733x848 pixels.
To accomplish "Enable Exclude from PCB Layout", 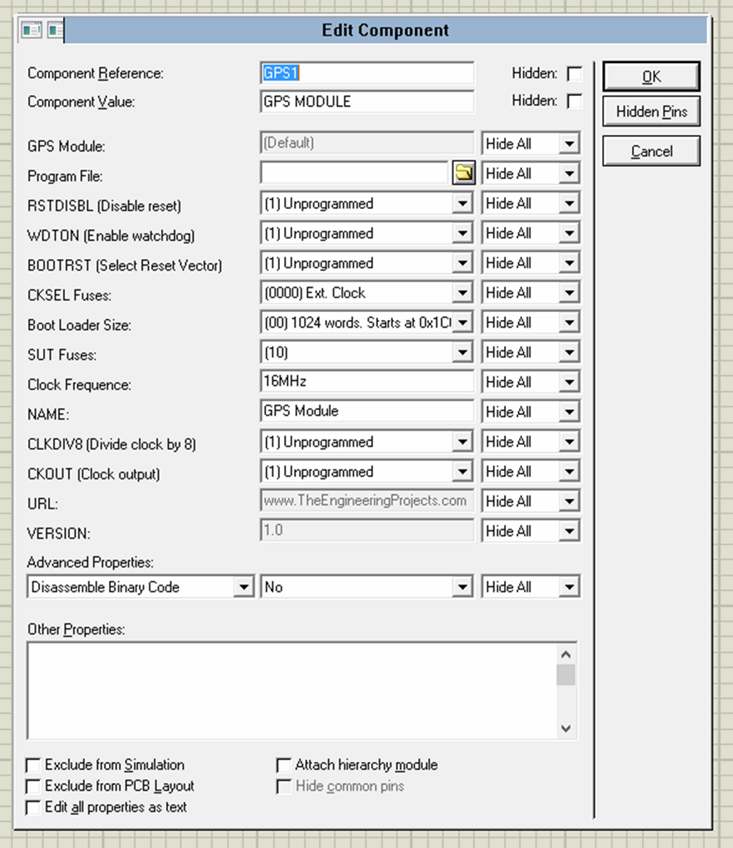I will pyautogui.click(x=32, y=786).
